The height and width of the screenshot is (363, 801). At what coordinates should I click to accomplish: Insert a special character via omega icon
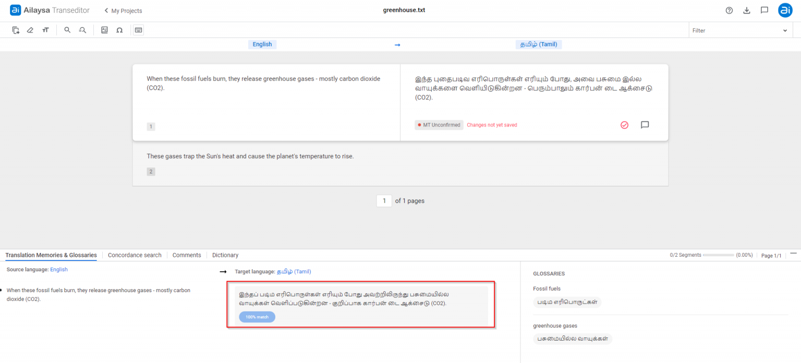119,30
